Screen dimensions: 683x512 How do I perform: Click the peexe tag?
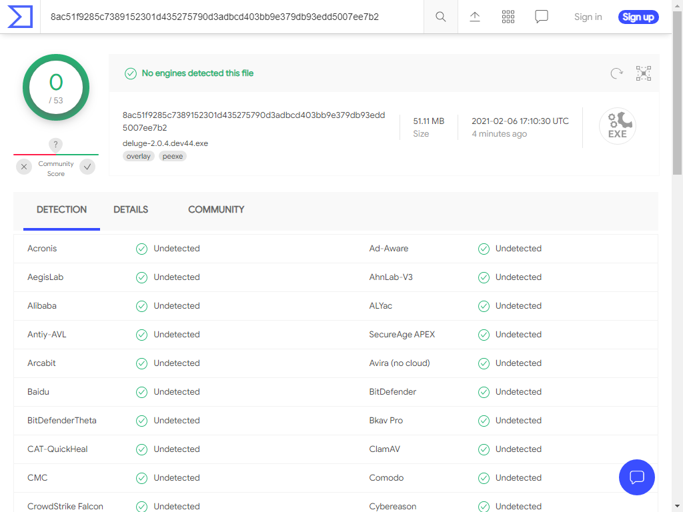point(173,156)
